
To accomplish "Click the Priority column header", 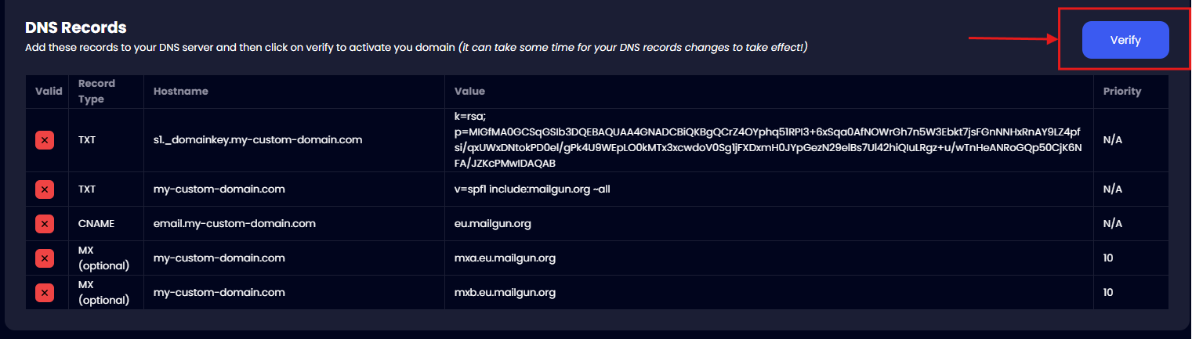I will click(x=1121, y=92).
